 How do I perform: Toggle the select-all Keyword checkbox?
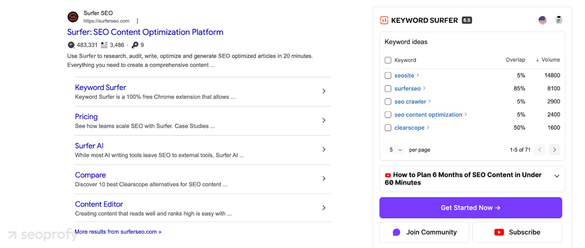click(388, 60)
